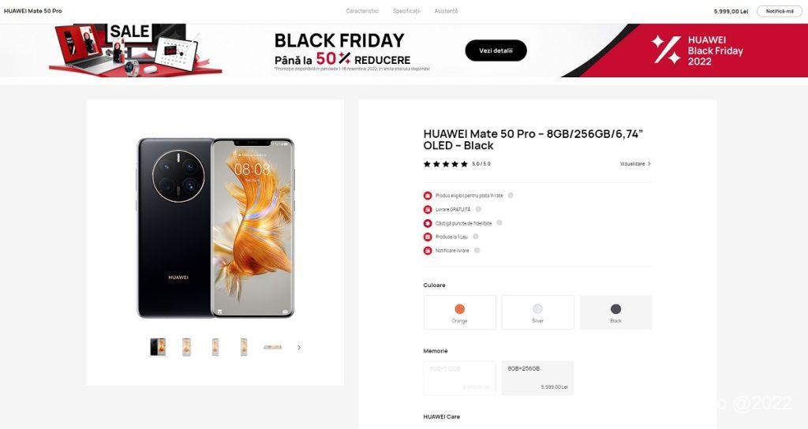This screenshot has width=808, height=429.
Task: Click the Notifică-mă button
Action: (779, 11)
